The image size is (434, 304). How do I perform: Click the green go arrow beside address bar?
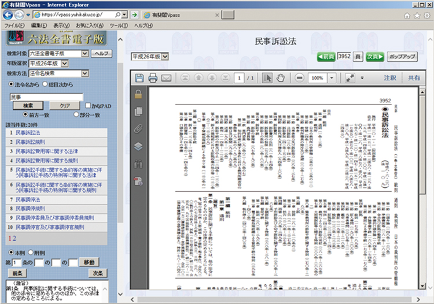pos(134,14)
